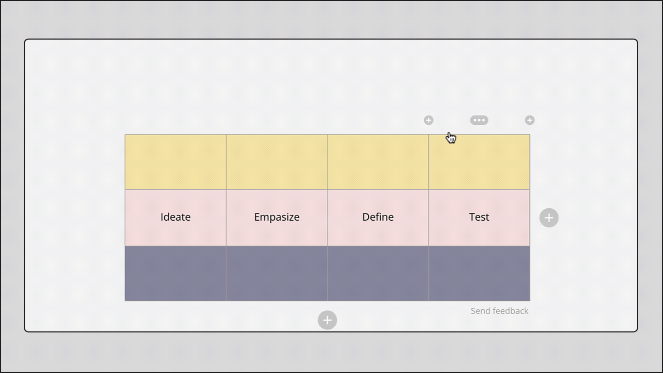Screen dimensions: 663x373
Task: Select yellow cell above Ideate
Action: [x=176, y=162]
